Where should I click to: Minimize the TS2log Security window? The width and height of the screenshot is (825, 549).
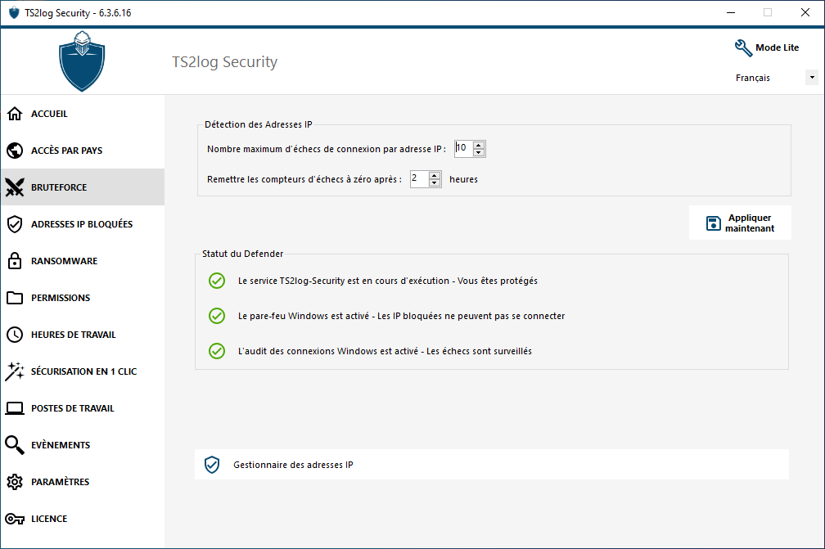[x=731, y=12]
